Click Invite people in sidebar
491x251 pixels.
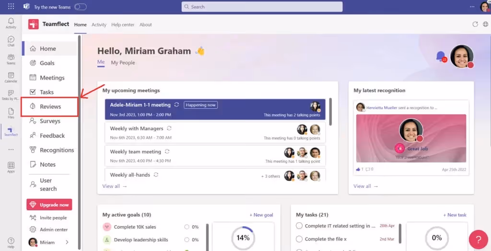(48, 218)
